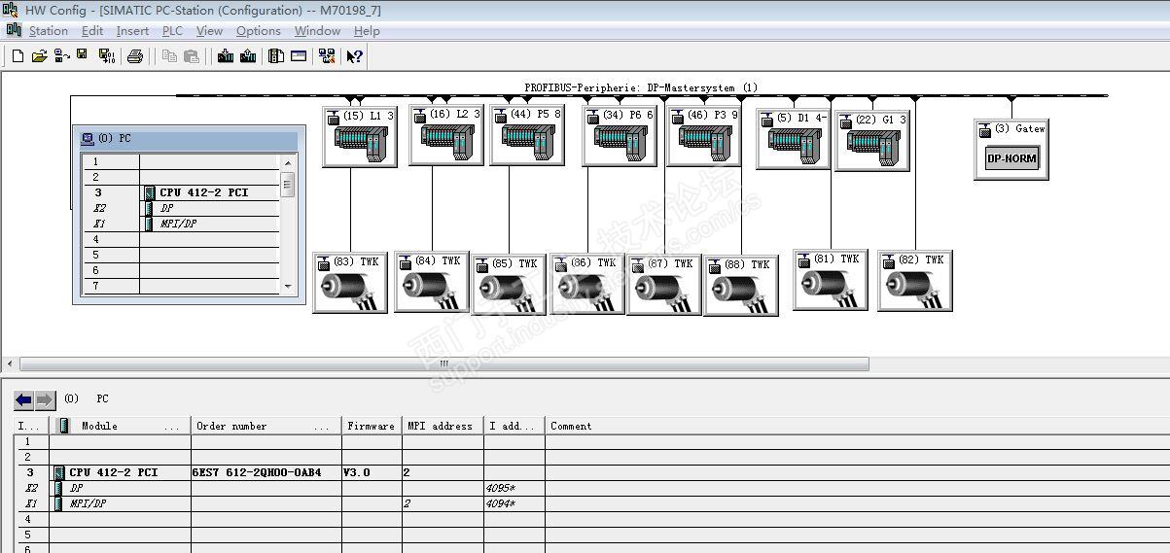1170x553 pixels.
Task: Select the (86) TWK encoder
Action: coord(587,284)
